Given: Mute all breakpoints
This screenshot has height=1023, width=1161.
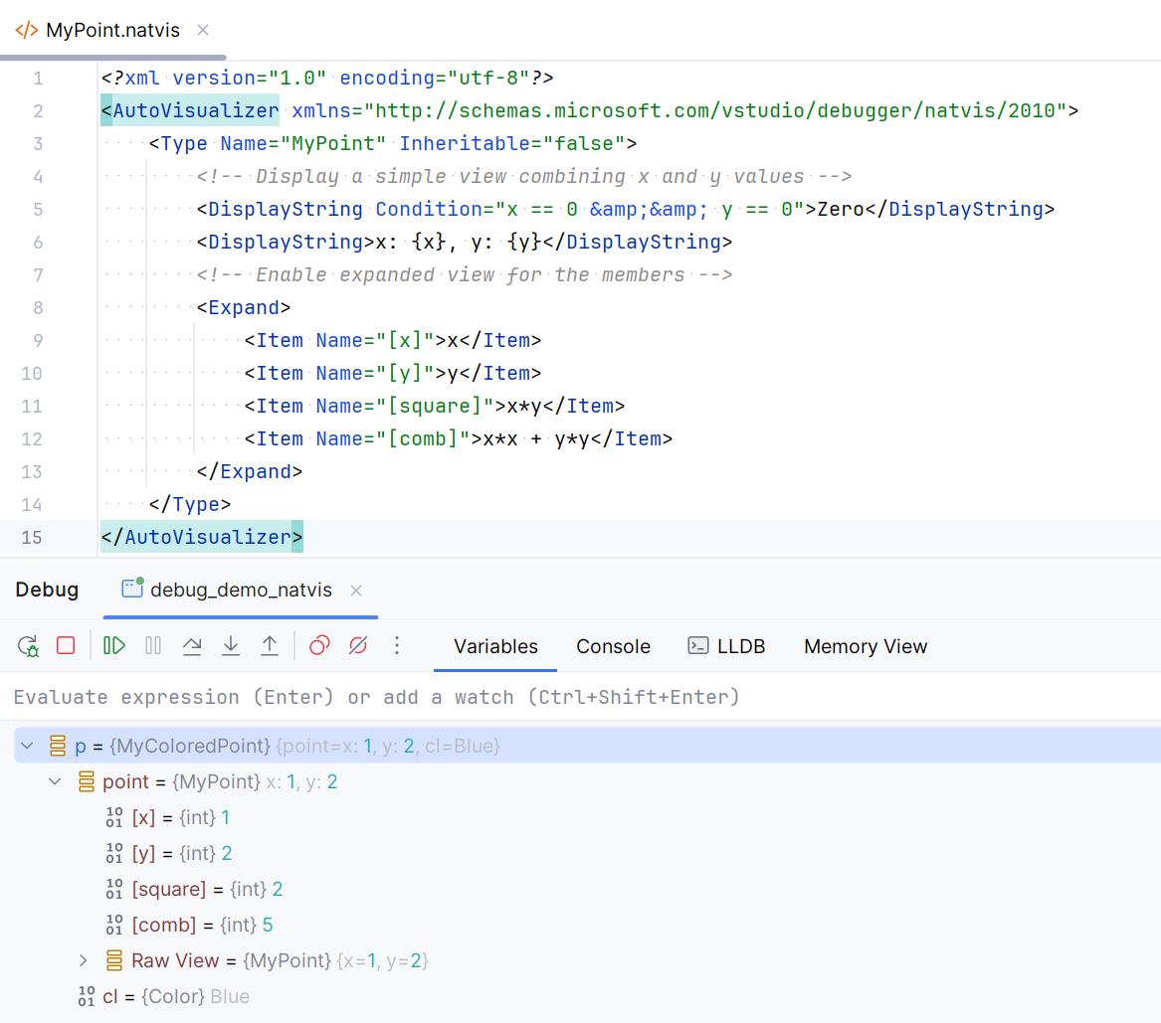Looking at the screenshot, I should (x=357, y=645).
